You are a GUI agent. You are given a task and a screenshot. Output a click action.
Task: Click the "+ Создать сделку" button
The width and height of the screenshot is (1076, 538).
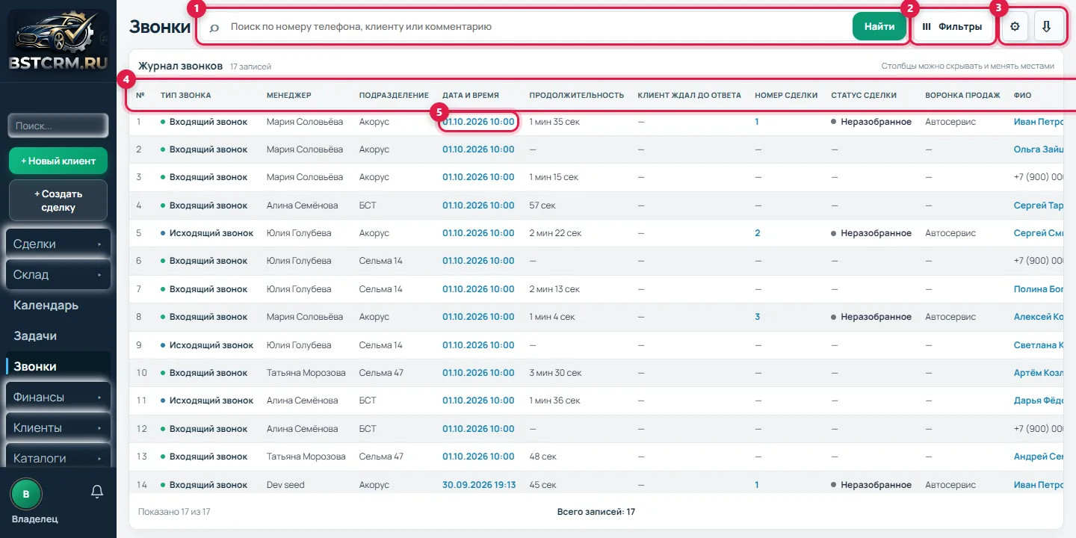(x=58, y=200)
